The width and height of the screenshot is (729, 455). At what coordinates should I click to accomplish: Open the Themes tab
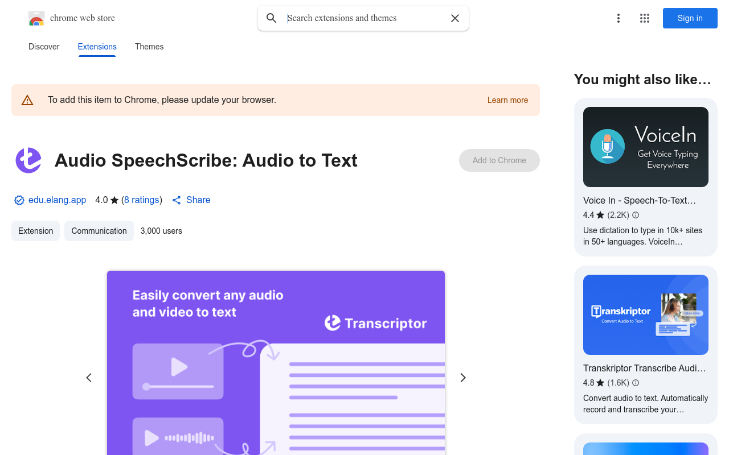(149, 47)
